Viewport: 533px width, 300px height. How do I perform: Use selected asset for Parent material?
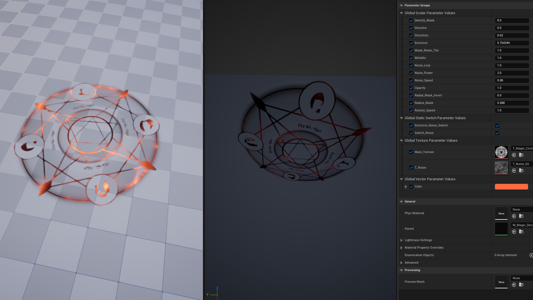tap(514, 232)
